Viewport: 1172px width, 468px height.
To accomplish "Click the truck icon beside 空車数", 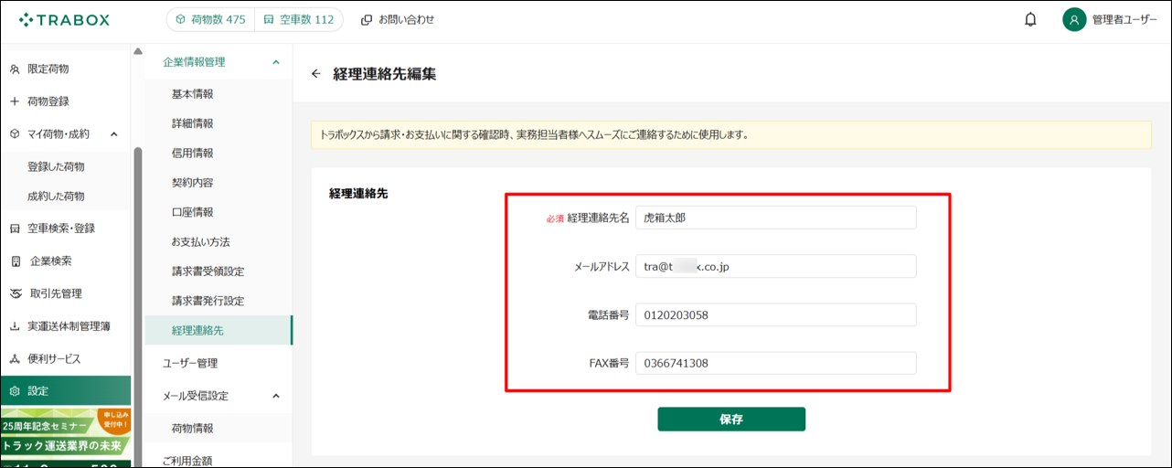I will coord(269,19).
